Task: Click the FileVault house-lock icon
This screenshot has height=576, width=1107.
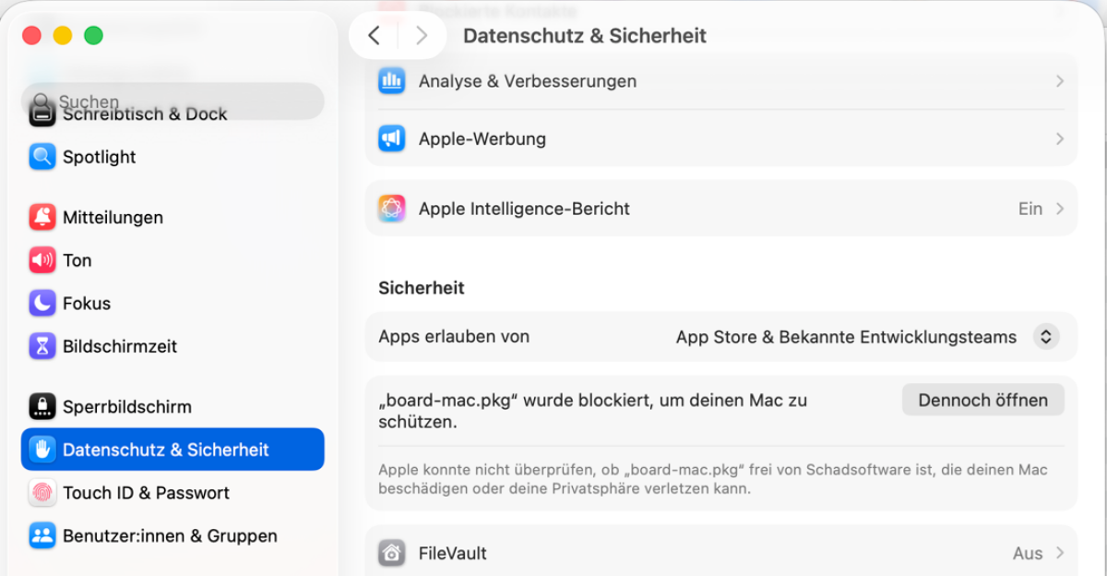Action: coord(392,554)
